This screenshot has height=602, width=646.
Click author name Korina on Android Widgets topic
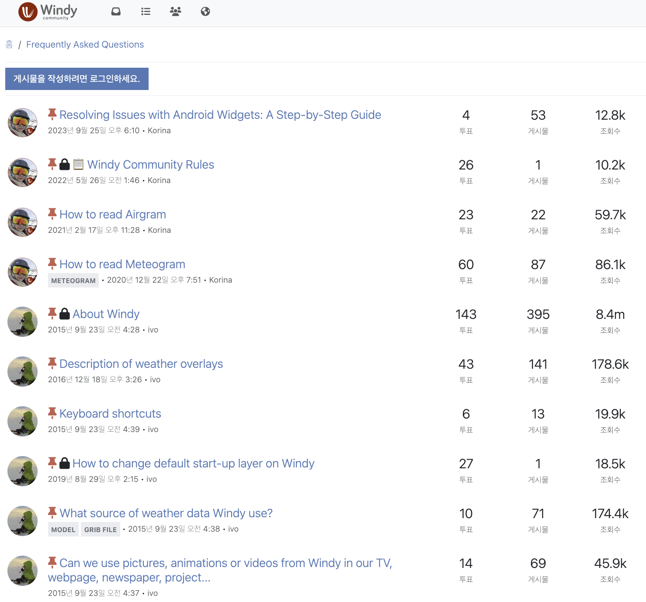click(159, 131)
